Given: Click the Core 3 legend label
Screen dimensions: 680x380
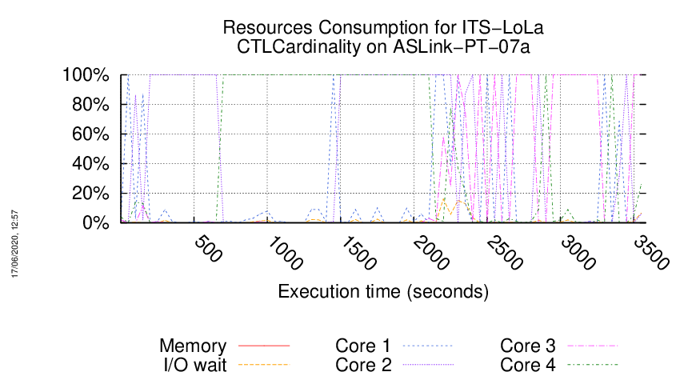Looking at the screenshot, I should (528, 346).
